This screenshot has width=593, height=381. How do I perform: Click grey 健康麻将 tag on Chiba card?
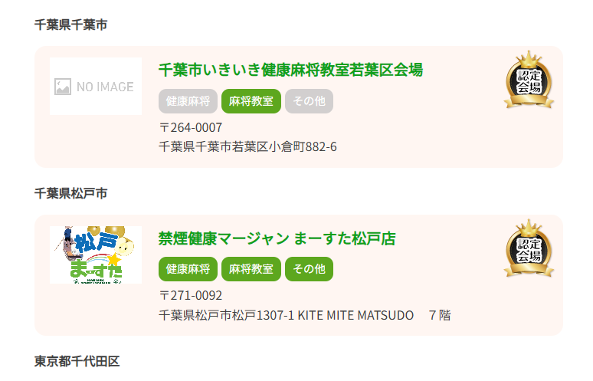188,101
